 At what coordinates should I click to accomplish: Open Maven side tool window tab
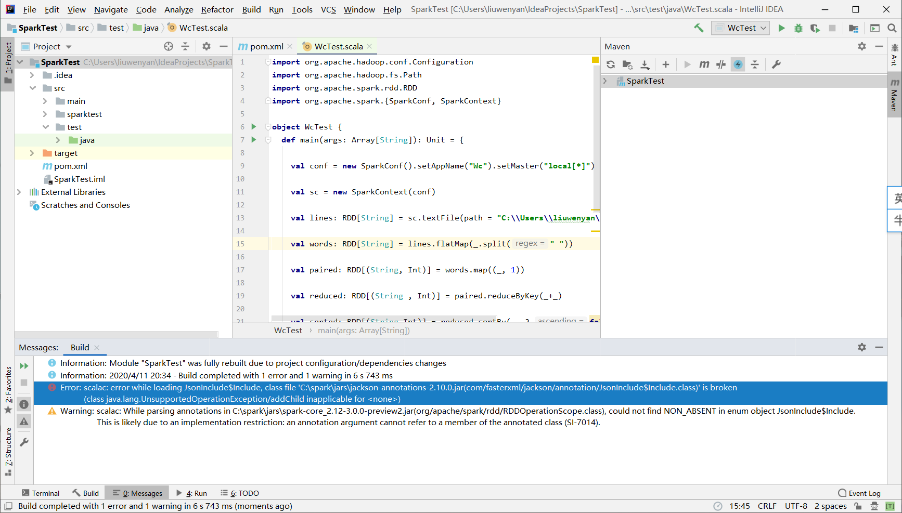coord(895,96)
